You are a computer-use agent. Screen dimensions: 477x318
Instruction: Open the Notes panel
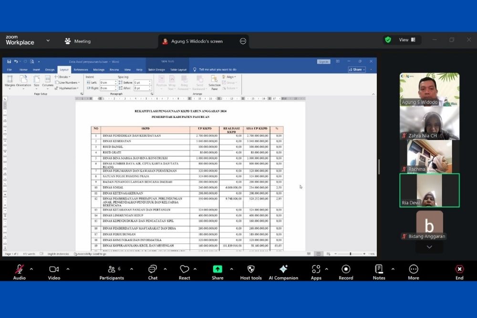click(379, 270)
